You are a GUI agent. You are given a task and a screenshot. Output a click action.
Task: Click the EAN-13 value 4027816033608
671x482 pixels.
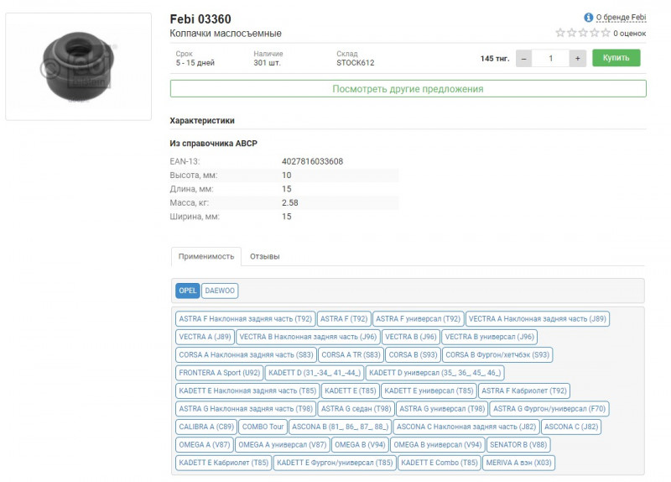[x=312, y=161]
